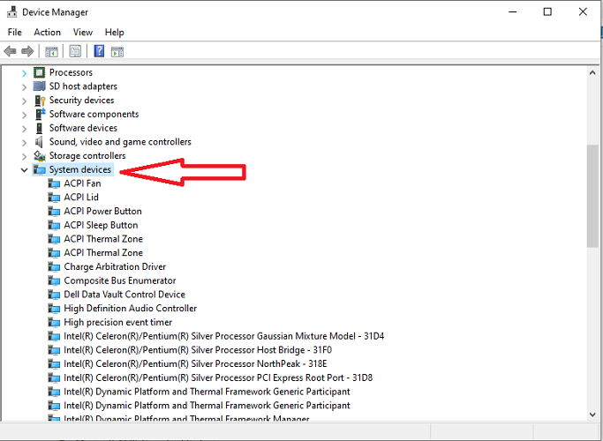This screenshot has height=441, width=603.
Task: Expand Sound, video and game controllers
Action: tap(24, 143)
